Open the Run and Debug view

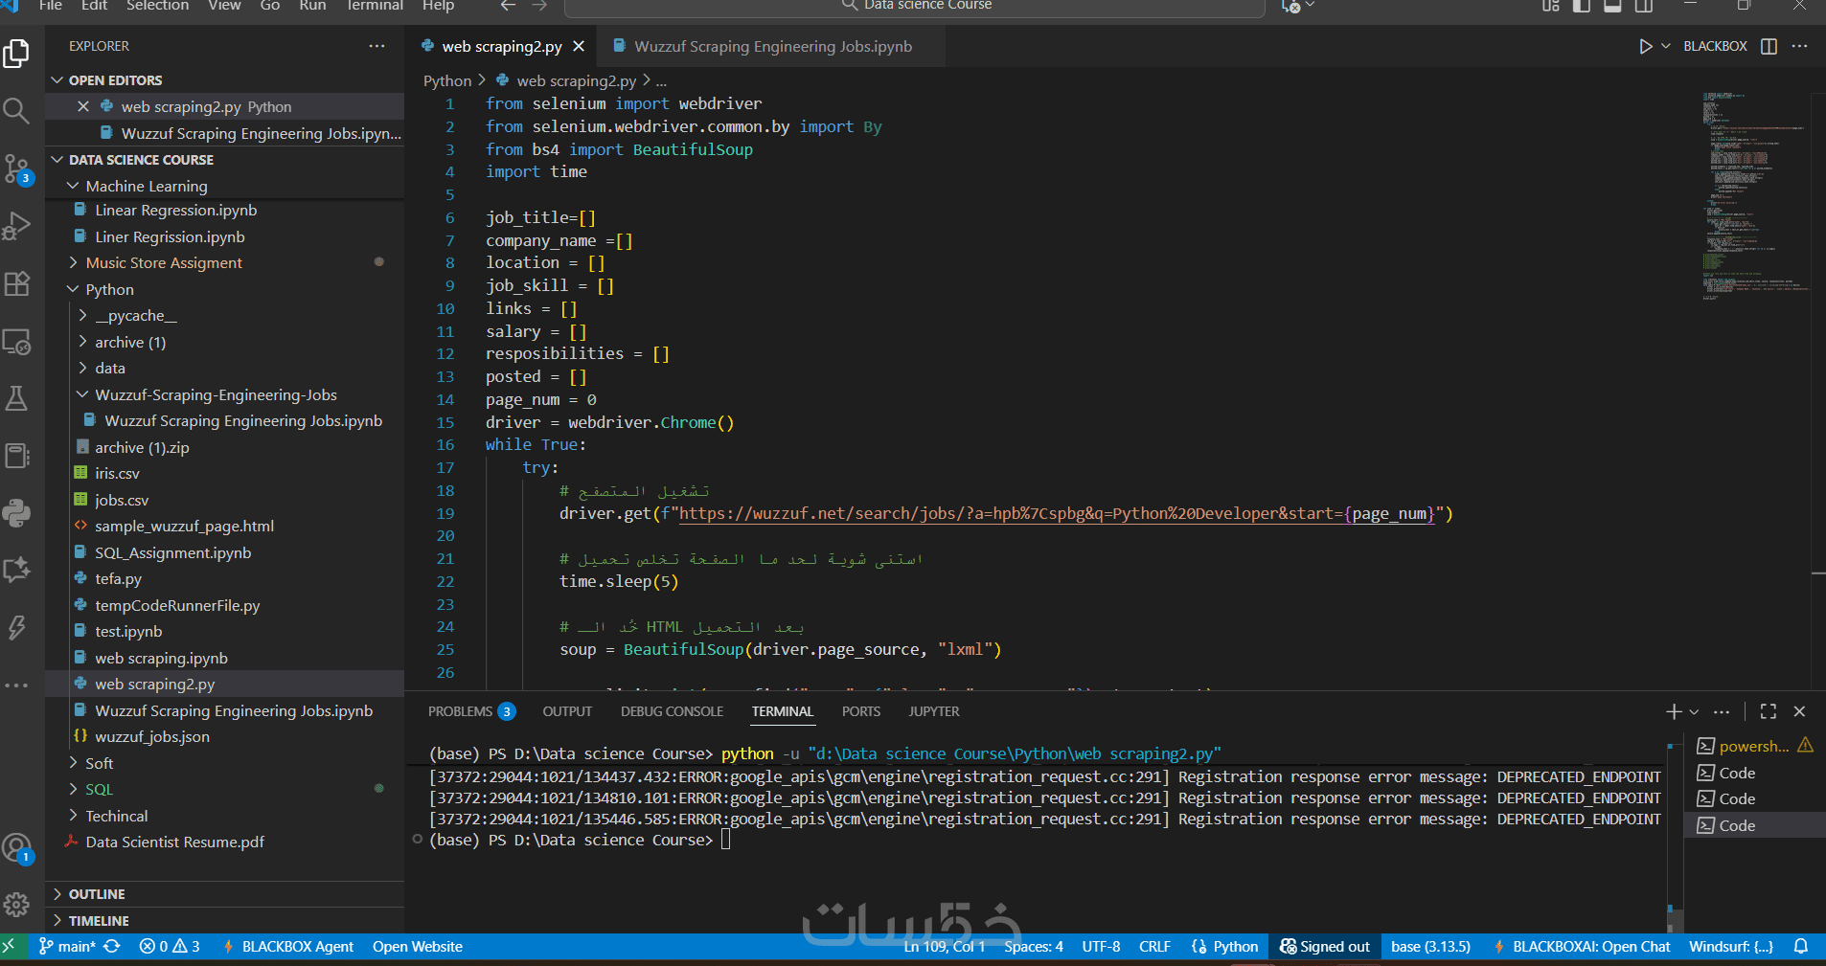(x=16, y=227)
